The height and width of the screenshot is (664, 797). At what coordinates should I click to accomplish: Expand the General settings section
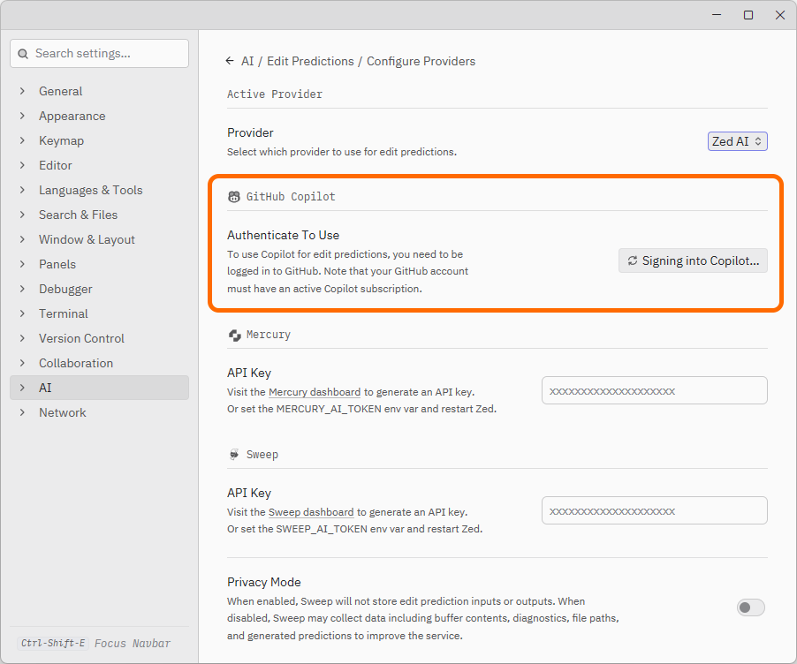(60, 91)
